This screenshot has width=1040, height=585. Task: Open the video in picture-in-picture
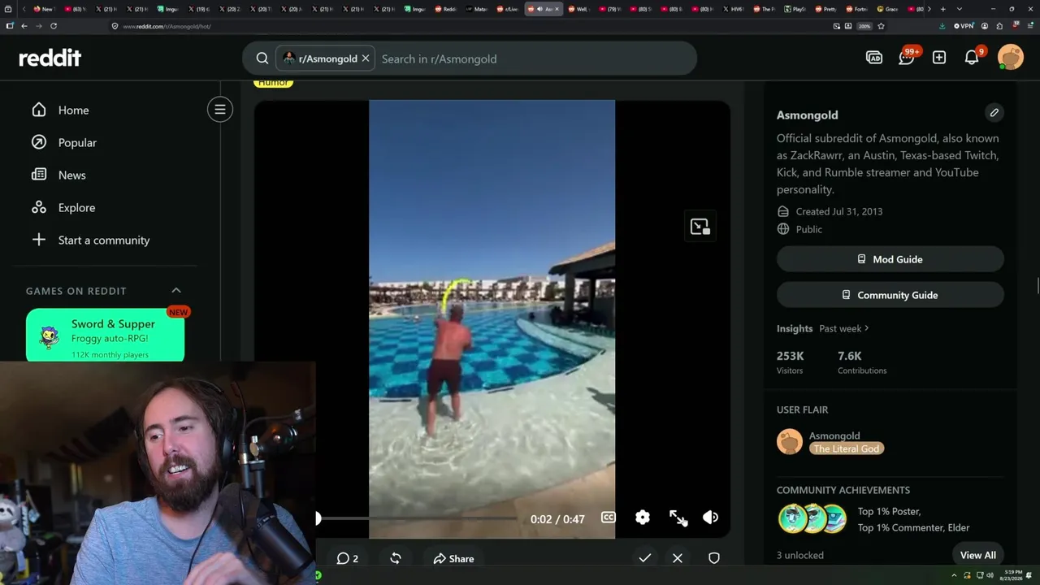click(700, 227)
